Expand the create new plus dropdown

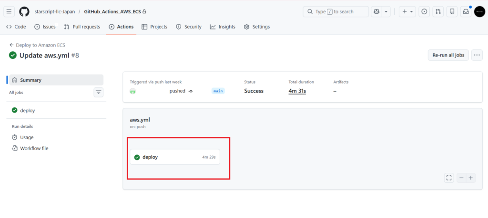tap(407, 11)
